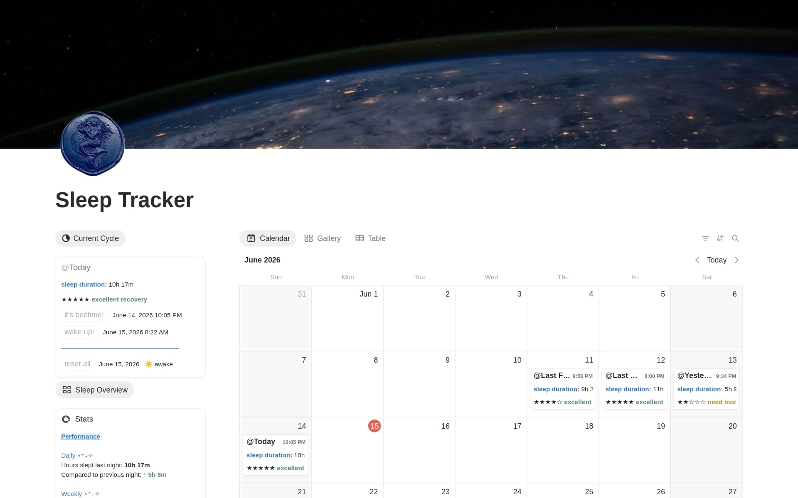
Task: Click the sort arrows icon
Action: coord(720,238)
